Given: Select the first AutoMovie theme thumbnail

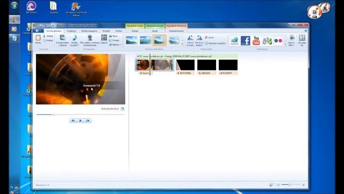Looking at the screenshot, I should [x=131, y=40].
